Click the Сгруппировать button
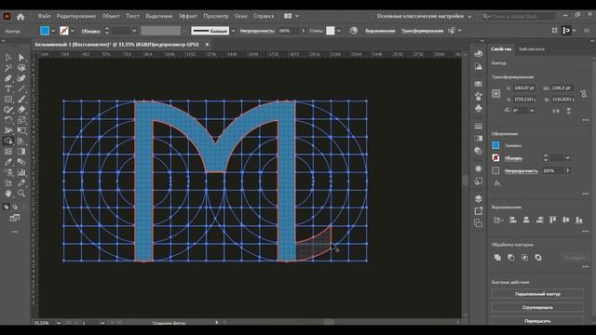The image size is (596, 335). [x=537, y=307]
